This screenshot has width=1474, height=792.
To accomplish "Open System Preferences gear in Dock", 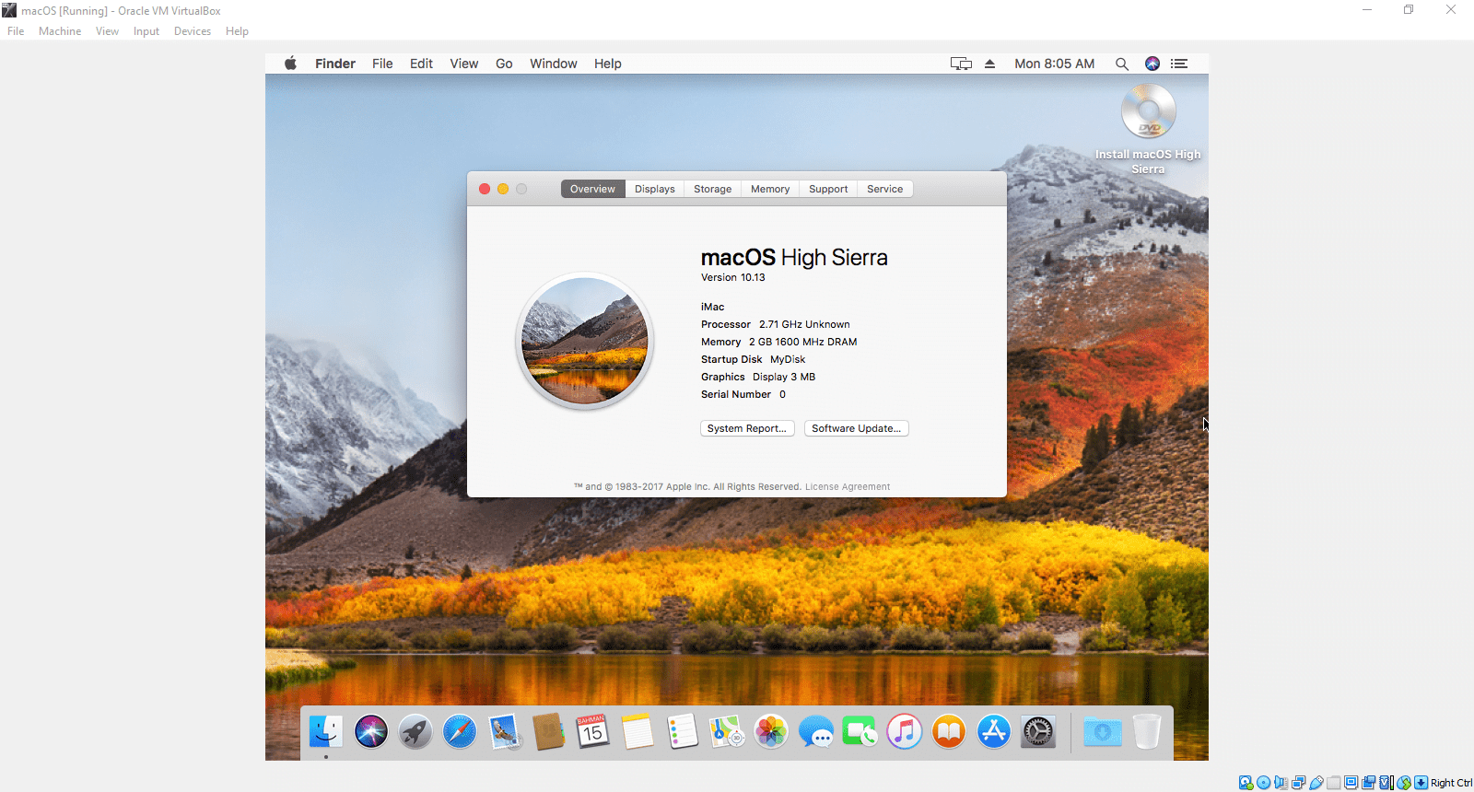I will pyautogui.click(x=1038, y=732).
